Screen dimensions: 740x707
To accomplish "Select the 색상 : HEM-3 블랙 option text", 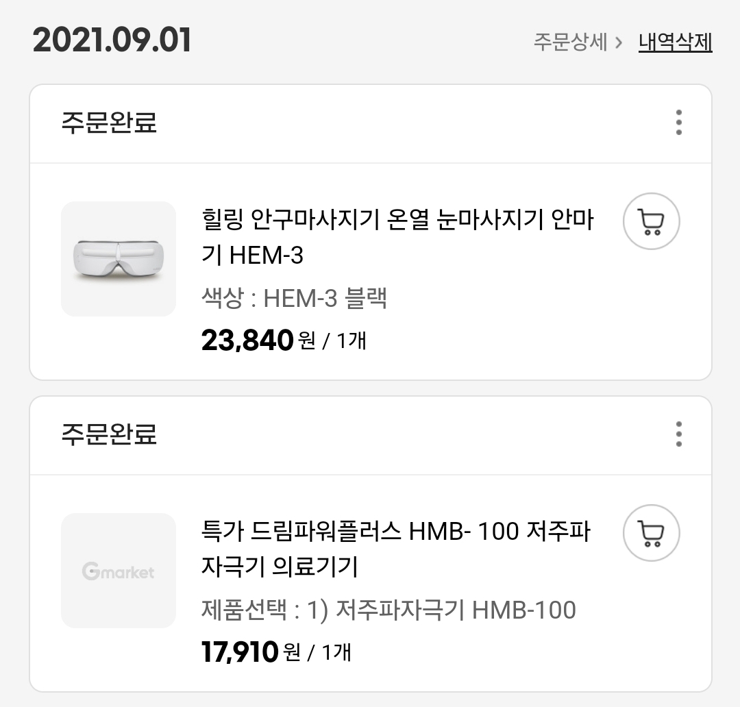I will point(294,298).
